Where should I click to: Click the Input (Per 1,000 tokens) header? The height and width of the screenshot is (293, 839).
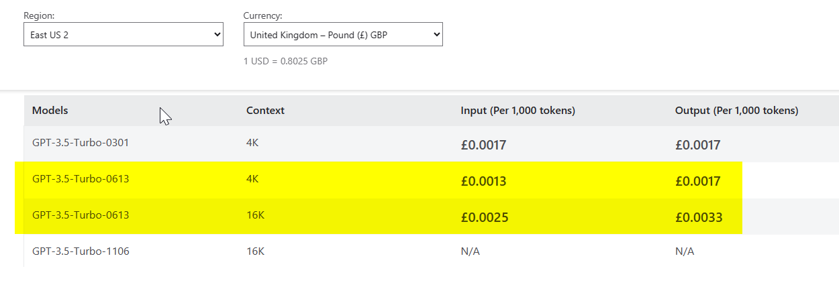[x=517, y=111]
